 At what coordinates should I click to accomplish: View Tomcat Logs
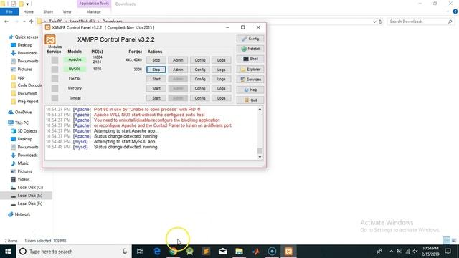[222, 98]
